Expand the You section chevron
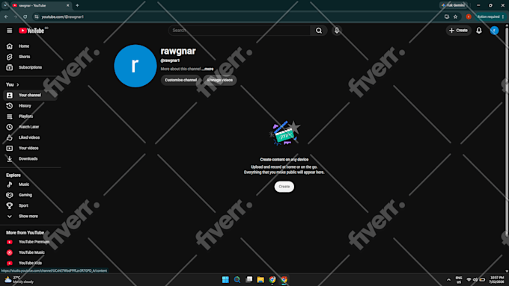Screen dimensions: 509x286 18,84
